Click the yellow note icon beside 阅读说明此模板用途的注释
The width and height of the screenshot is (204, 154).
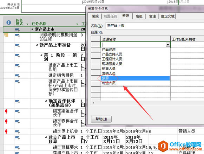tap(6, 35)
